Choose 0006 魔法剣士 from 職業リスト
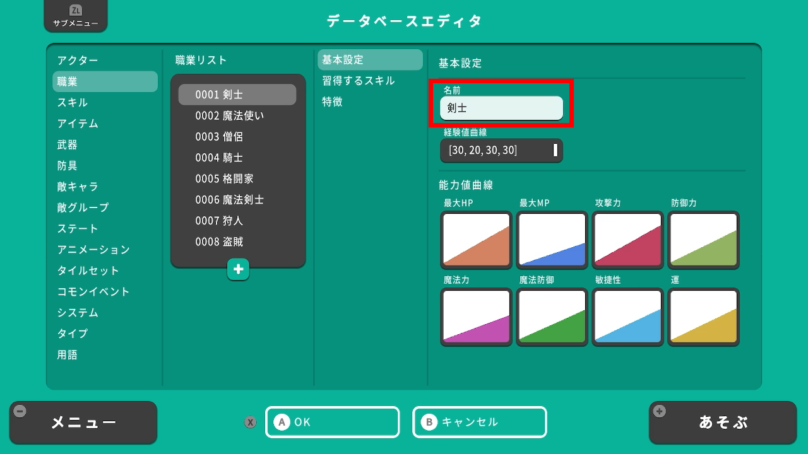Image resolution: width=808 pixels, height=454 pixels. click(230, 200)
